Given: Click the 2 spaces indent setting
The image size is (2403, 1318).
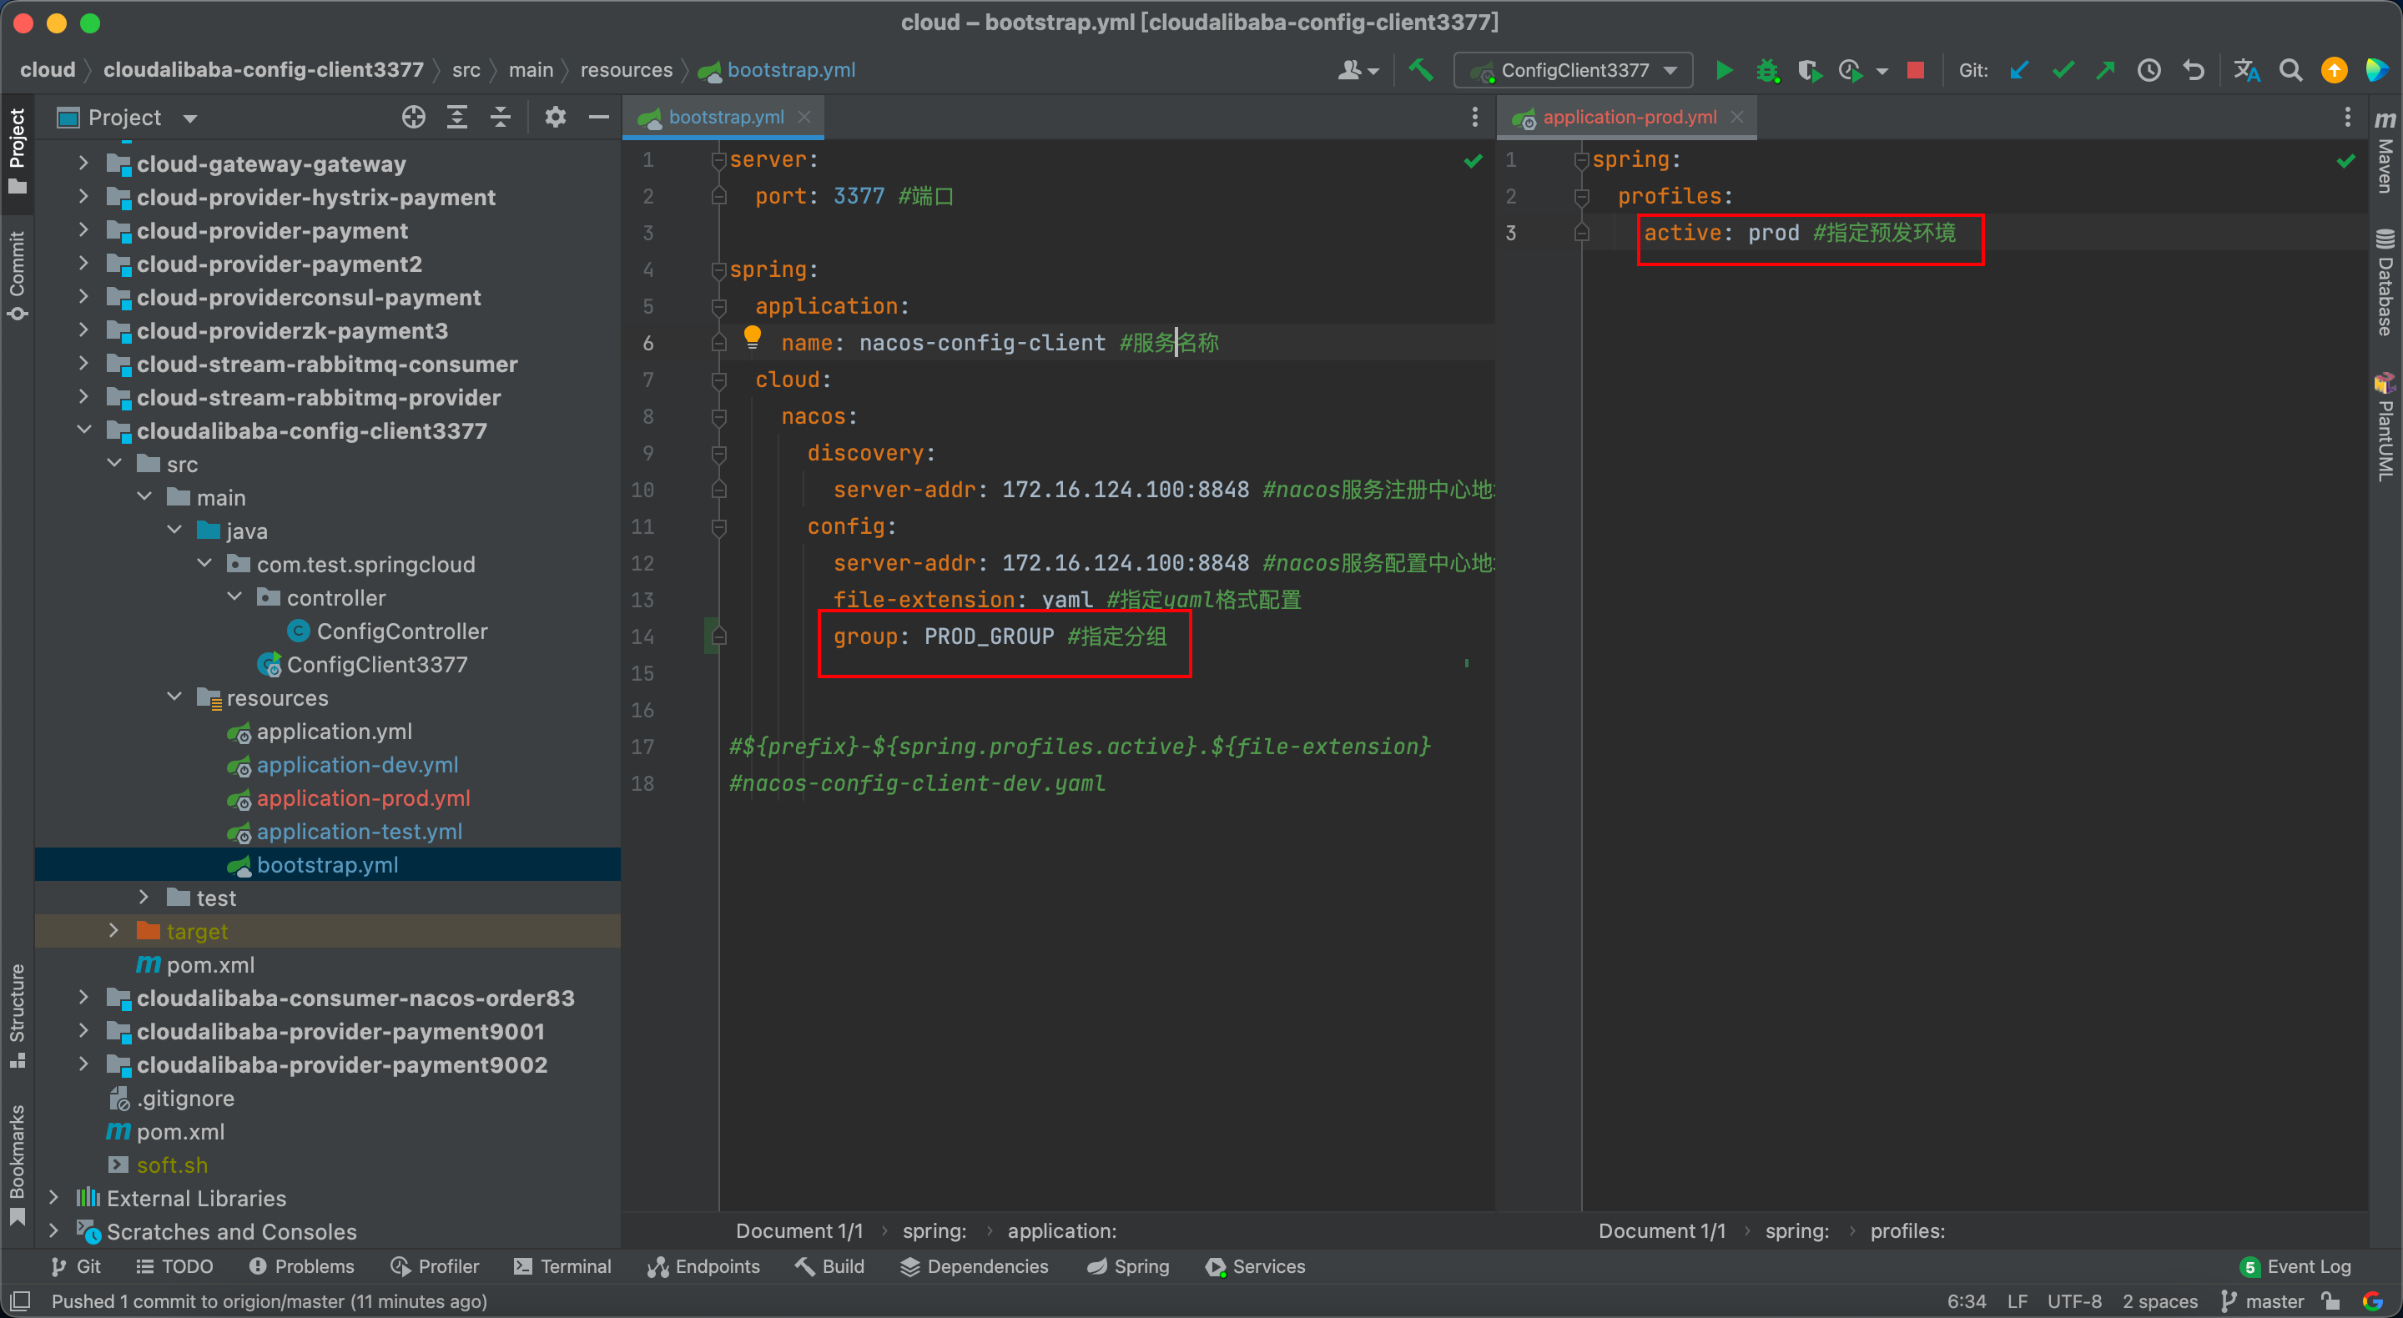Looking at the screenshot, I should [2159, 1300].
